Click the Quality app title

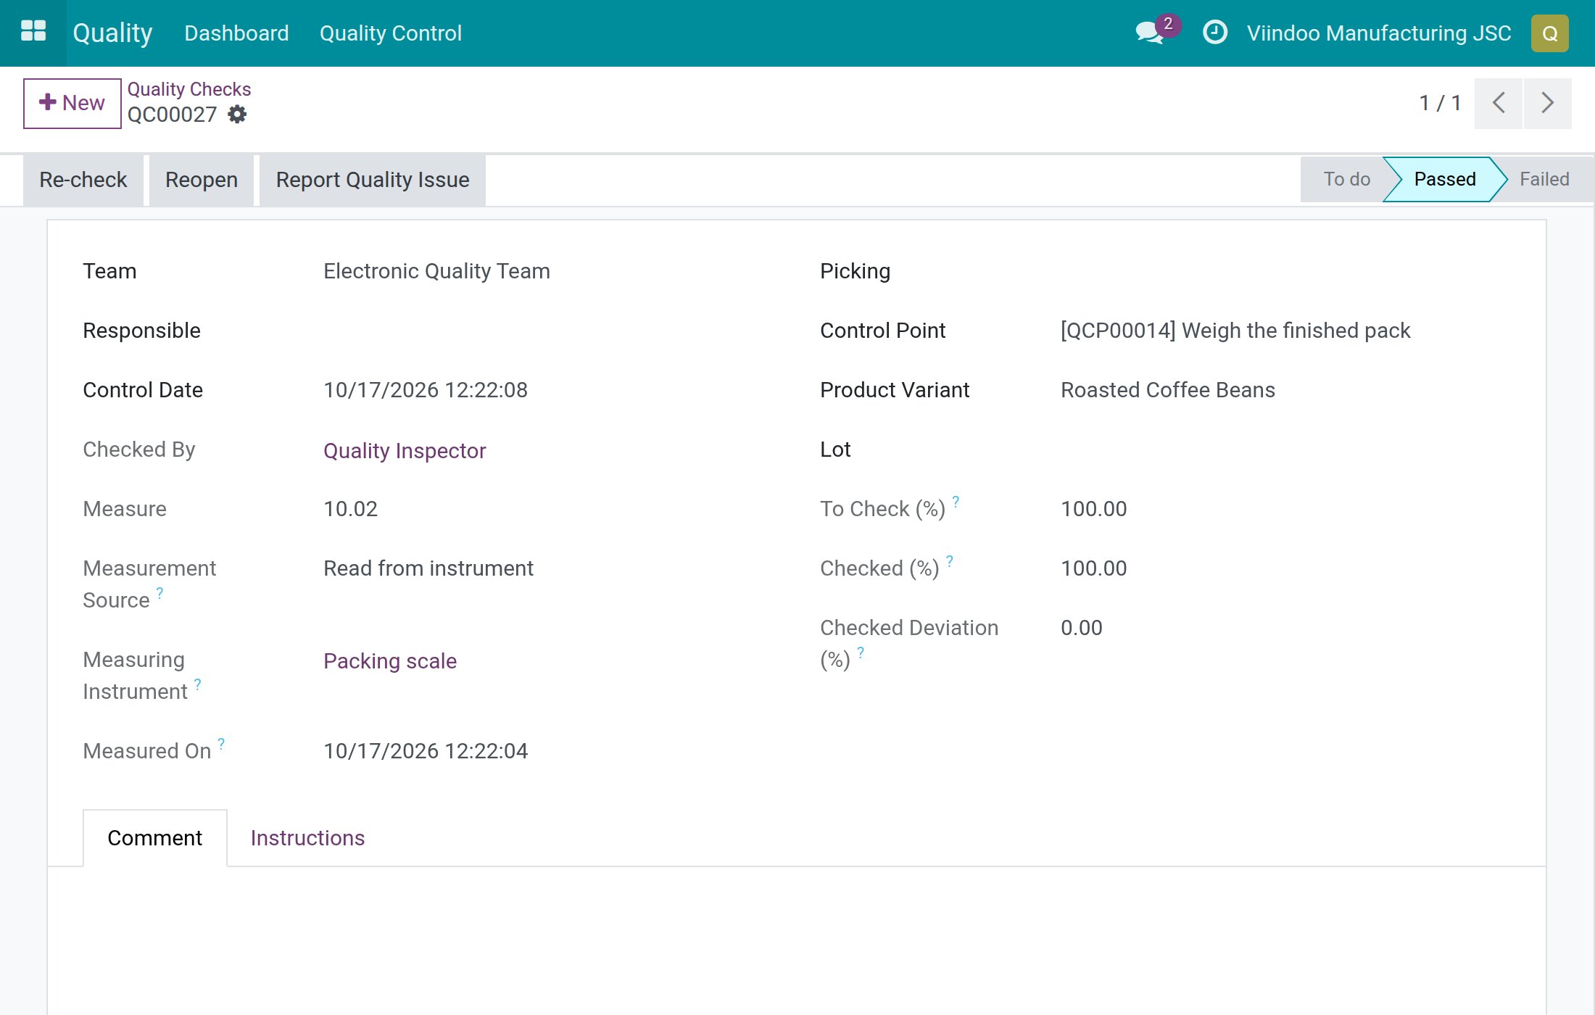[x=112, y=33]
